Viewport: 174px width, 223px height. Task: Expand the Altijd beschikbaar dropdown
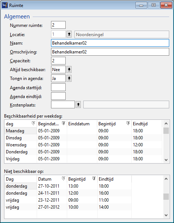[x=69, y=70]
